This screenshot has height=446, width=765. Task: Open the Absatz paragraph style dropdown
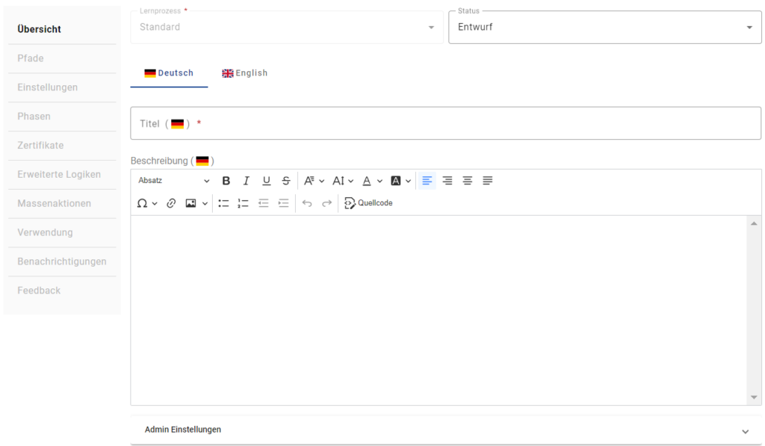point(173,181)
